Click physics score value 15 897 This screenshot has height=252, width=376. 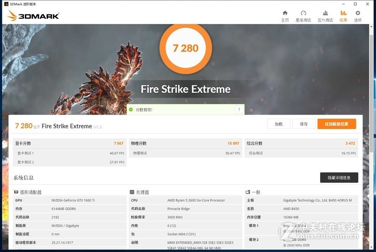233,143
